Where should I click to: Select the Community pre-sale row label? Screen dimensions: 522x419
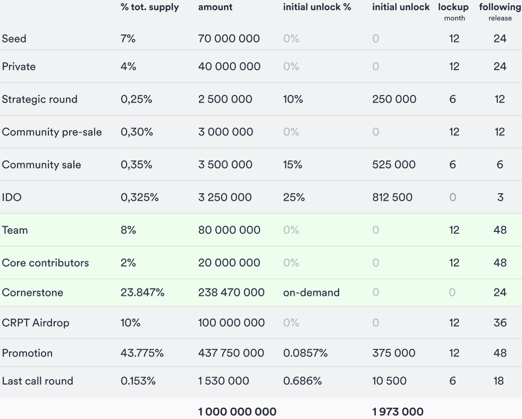pyautogui.click(x=52, y=132)
